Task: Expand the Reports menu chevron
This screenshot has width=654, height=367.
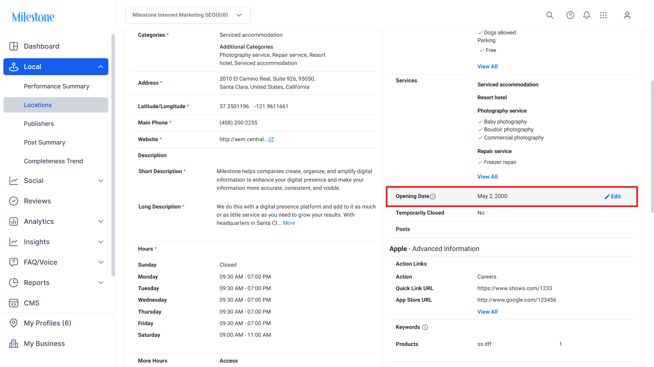Action: (101, 283)
